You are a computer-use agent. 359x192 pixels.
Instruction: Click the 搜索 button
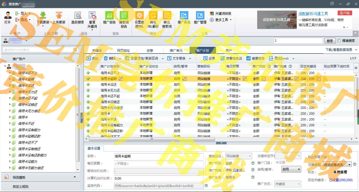[x=330, y=41]
